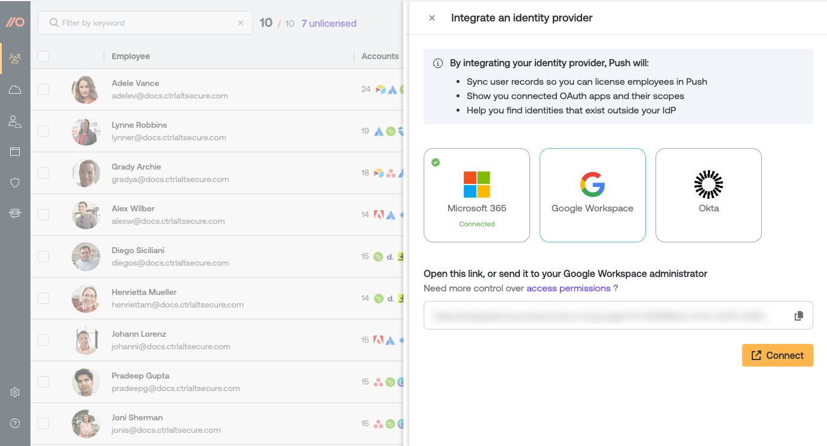Screen dimensions: 827x446
Task: Check the box for Johann Lorenz
Action: click(x=43, y=340)
